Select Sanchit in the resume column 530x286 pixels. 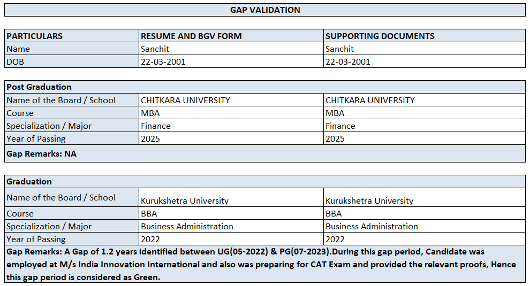click(155, 49)
